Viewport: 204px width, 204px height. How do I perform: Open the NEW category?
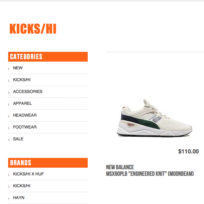(18, 68)
